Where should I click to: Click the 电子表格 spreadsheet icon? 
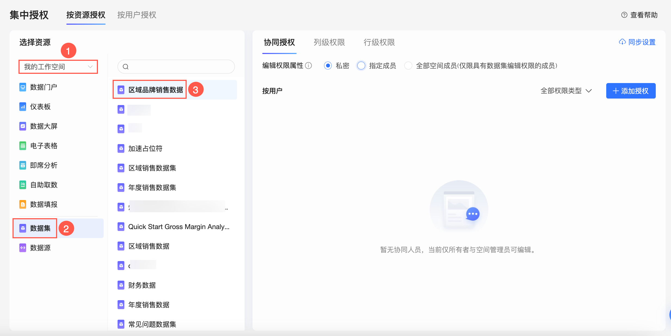23,146
